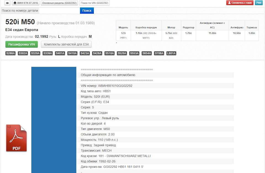Click the 520i (HB51) model cell

(x=123, y=35)
